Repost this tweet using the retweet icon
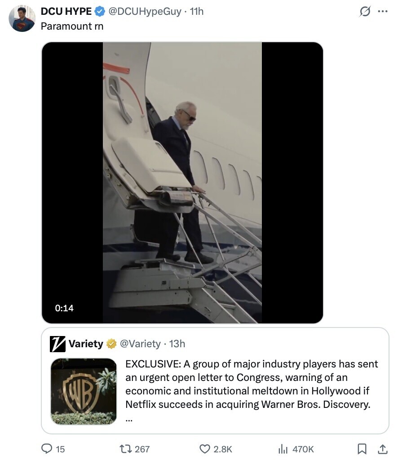398x460 pixels. click(x=126, y=449)
